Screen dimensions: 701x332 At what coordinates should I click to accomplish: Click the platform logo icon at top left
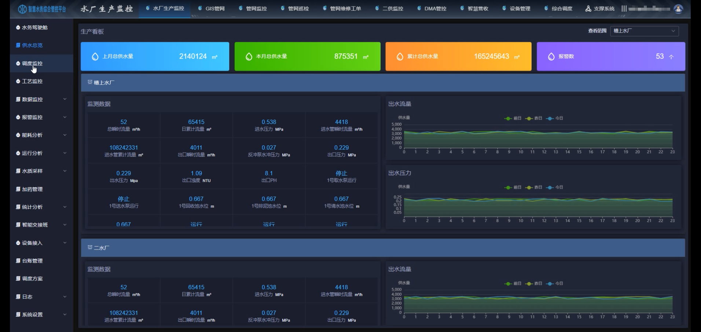(x=22, y=9)
